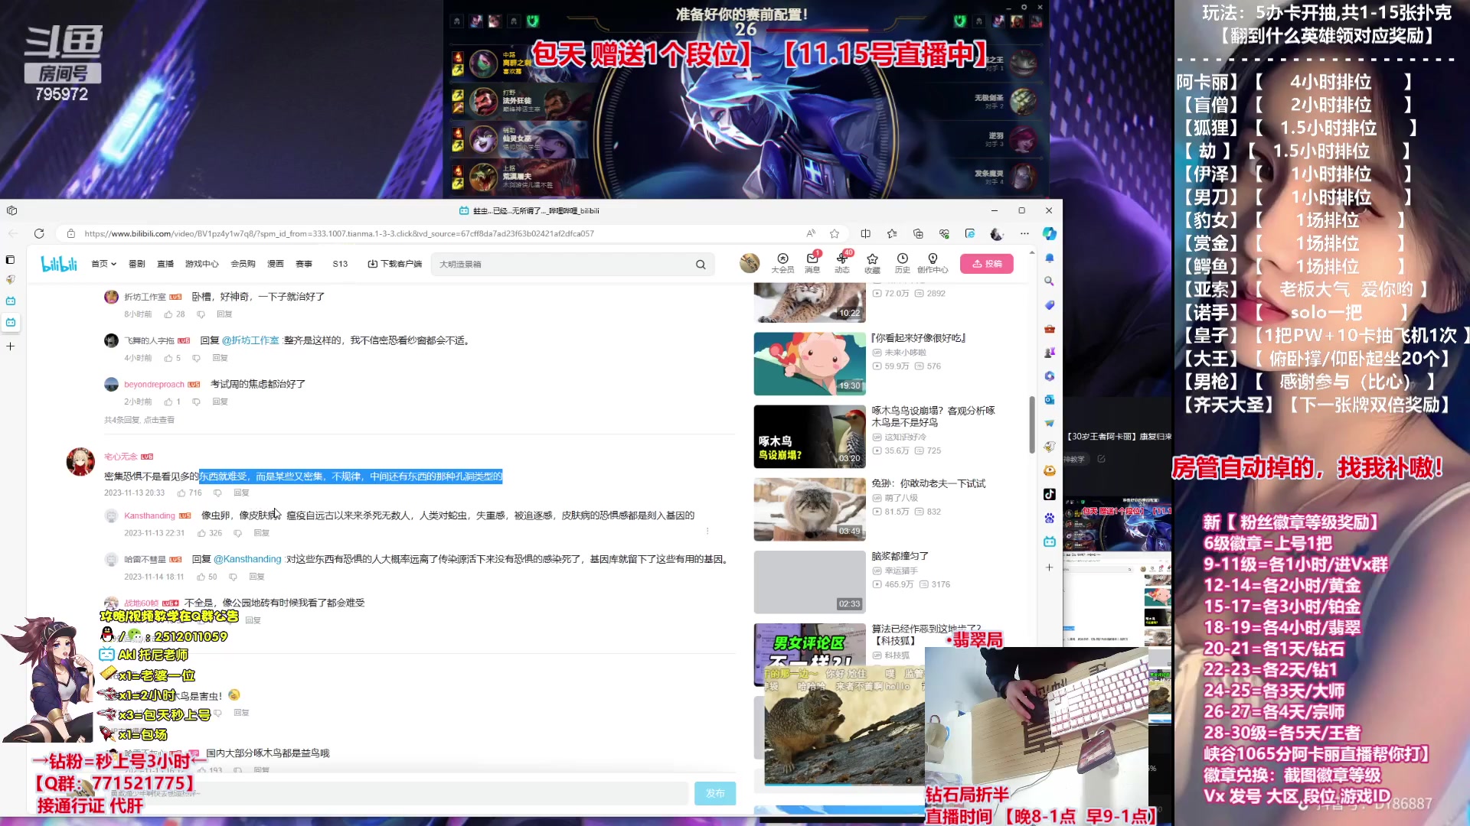Viewport: 1470px width, 826px height.
Task: Open Bilibili 消息 (messages) icon
Action: coord(812,260)
